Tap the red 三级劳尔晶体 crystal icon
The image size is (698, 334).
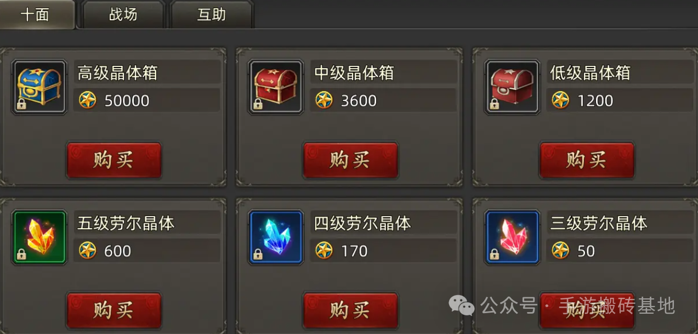tap(512, 237)
